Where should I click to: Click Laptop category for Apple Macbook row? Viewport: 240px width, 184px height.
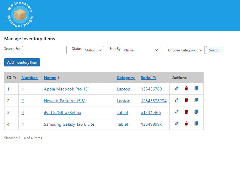[124, 89]
